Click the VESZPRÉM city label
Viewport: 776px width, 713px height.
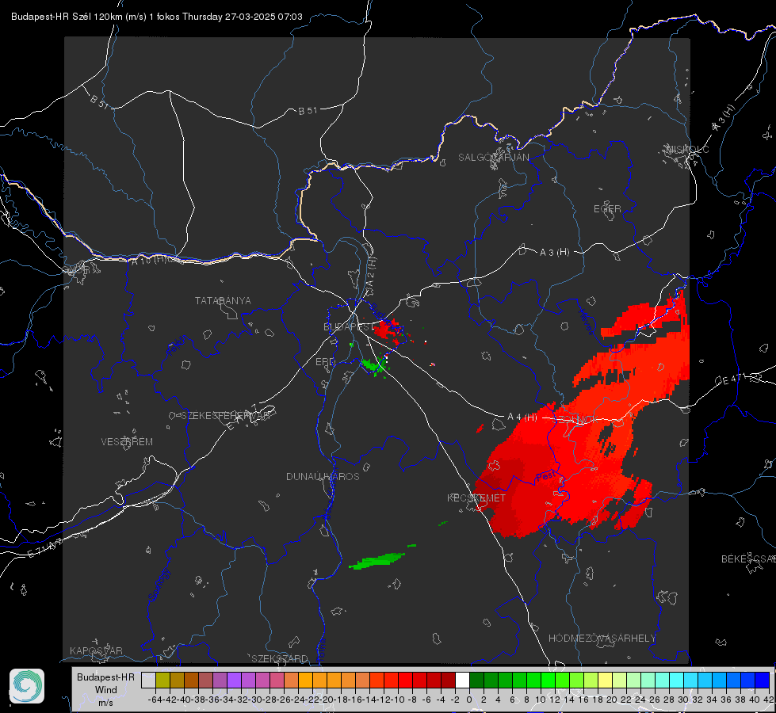coord(127,441)
